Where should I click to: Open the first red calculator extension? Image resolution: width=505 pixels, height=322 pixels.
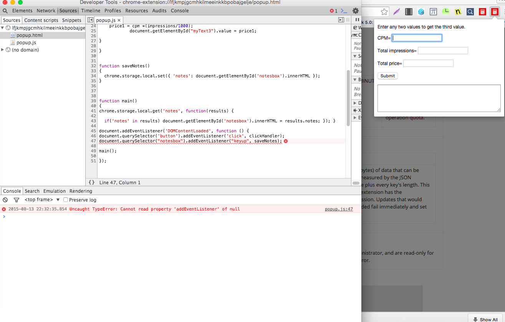pyautogui.click(x=482, y=12)
